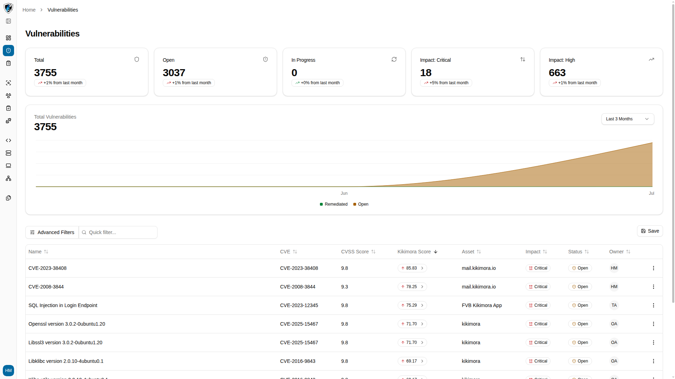Click arrows icon on Impact: Critical card
Viewport: 675px width, 379px height.
[x=523, y=59]
